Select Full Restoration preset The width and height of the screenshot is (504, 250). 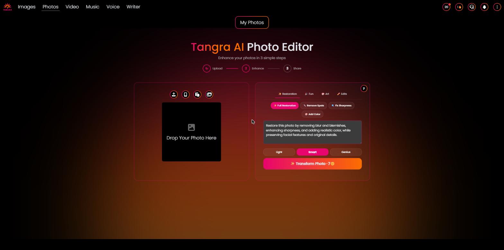tap(284, 105)
